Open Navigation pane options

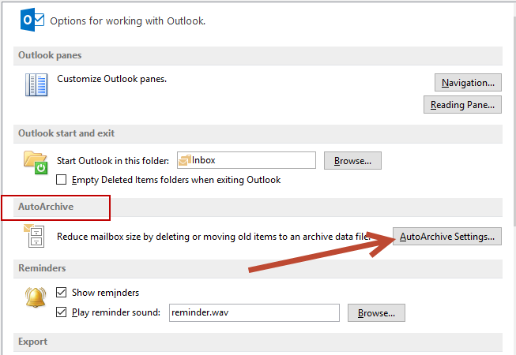tap(468, 82)
